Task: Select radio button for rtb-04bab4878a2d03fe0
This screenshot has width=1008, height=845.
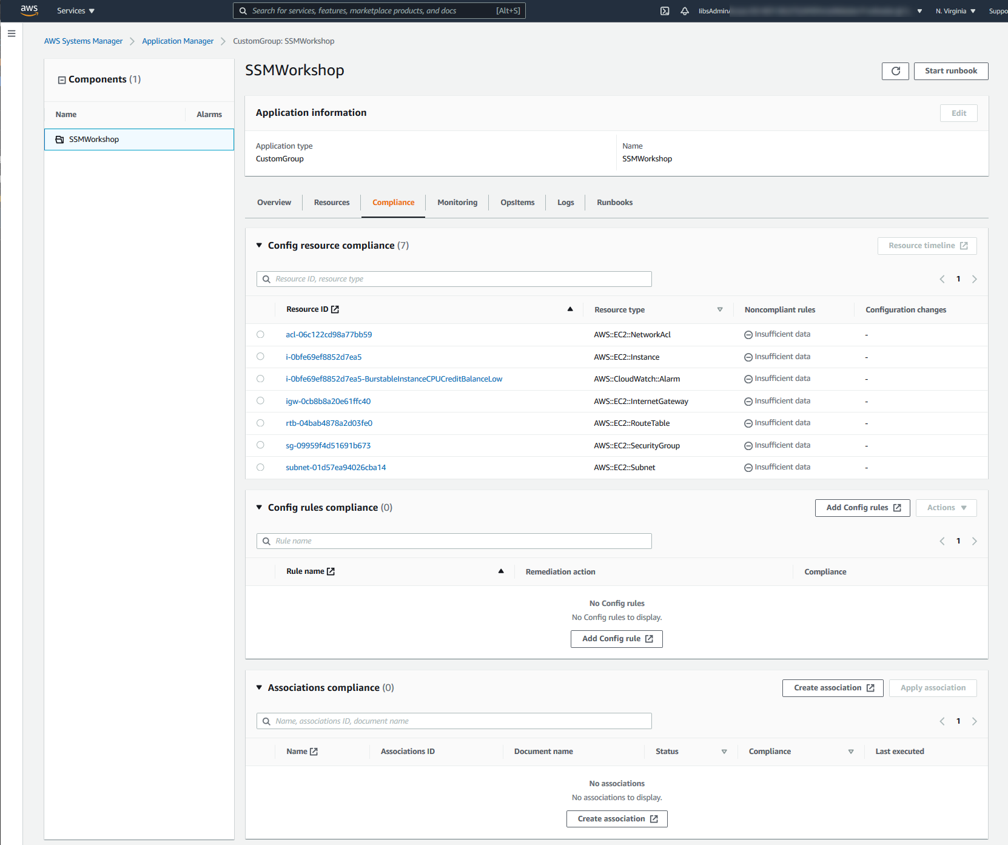Action: pos(260,423)
